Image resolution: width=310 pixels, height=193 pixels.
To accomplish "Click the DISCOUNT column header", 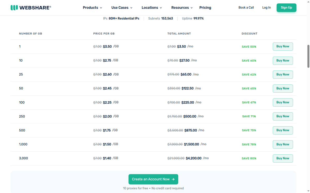I will pyautogui.click(x=250, y=34).
